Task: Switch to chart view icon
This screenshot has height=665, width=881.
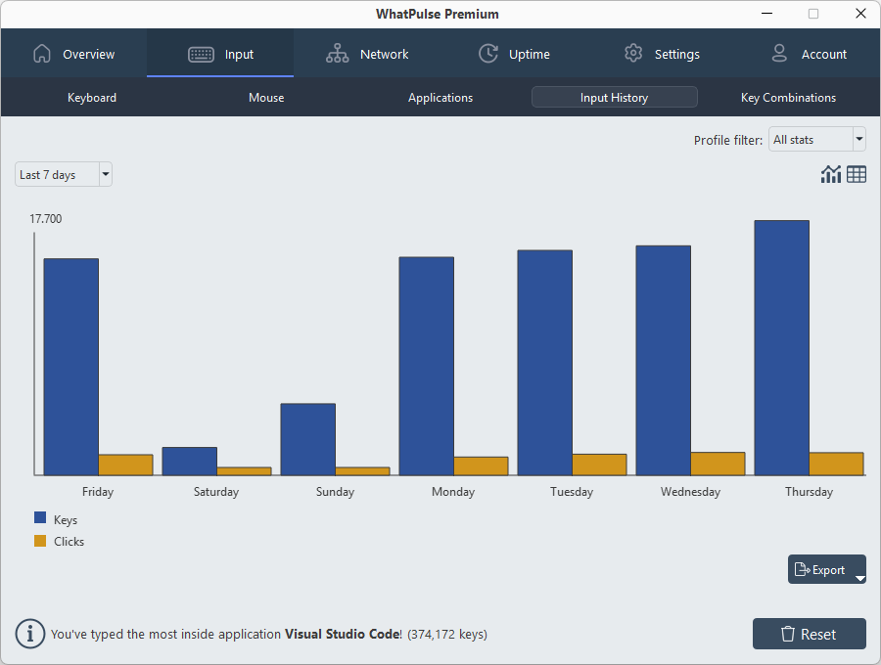Action: click(831, 174)
